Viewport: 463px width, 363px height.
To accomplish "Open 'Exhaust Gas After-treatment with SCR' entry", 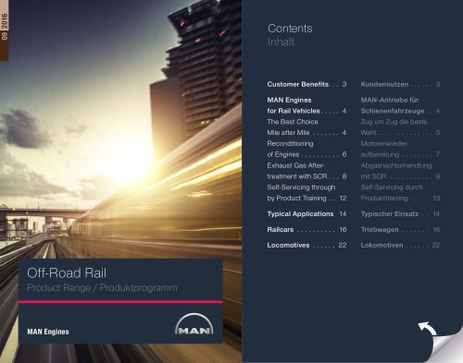I will pos(307,171).
